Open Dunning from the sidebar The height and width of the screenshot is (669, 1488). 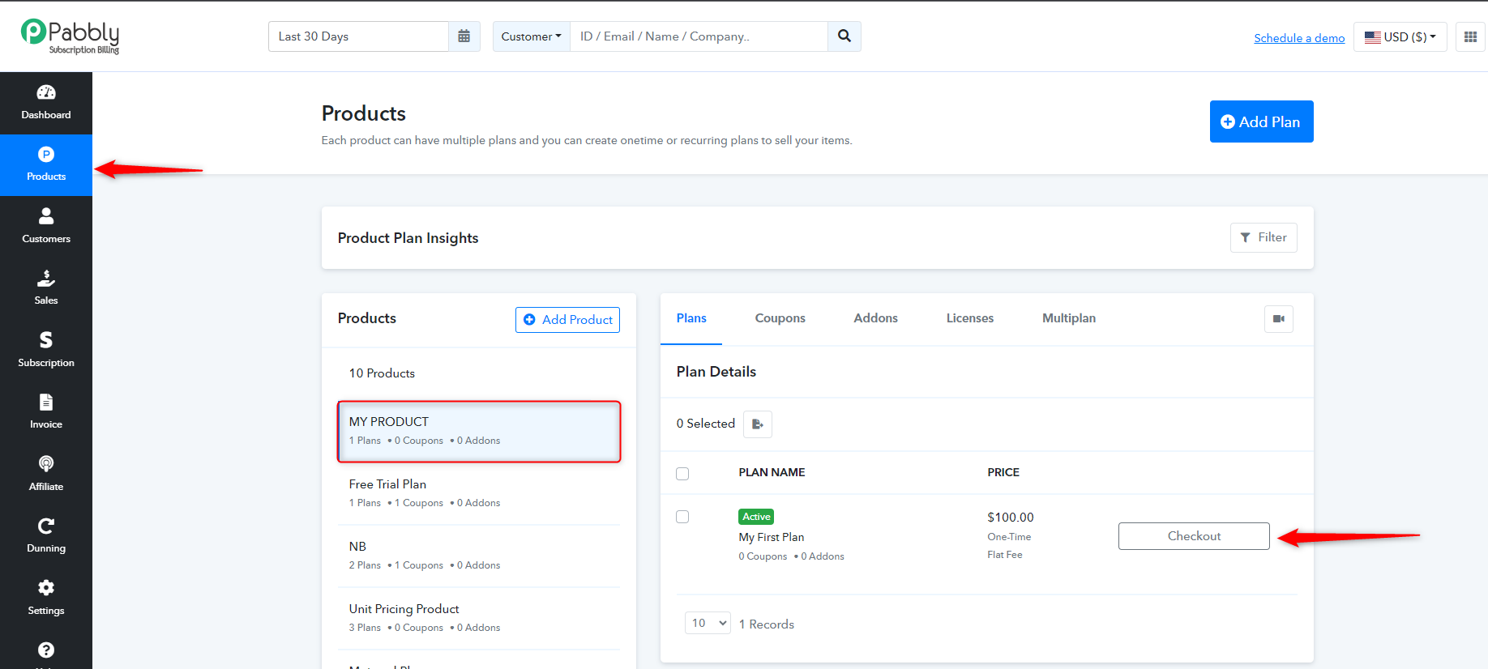click(x=46, y=536)
